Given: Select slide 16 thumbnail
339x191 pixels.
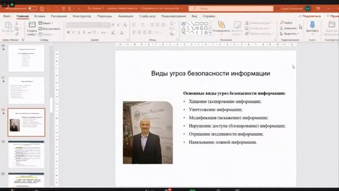Looking at the screenshot, I should pyautogui.click(x=26, y=58).
